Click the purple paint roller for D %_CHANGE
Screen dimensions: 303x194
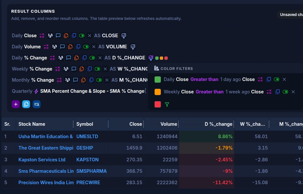(x=151, y=58)
